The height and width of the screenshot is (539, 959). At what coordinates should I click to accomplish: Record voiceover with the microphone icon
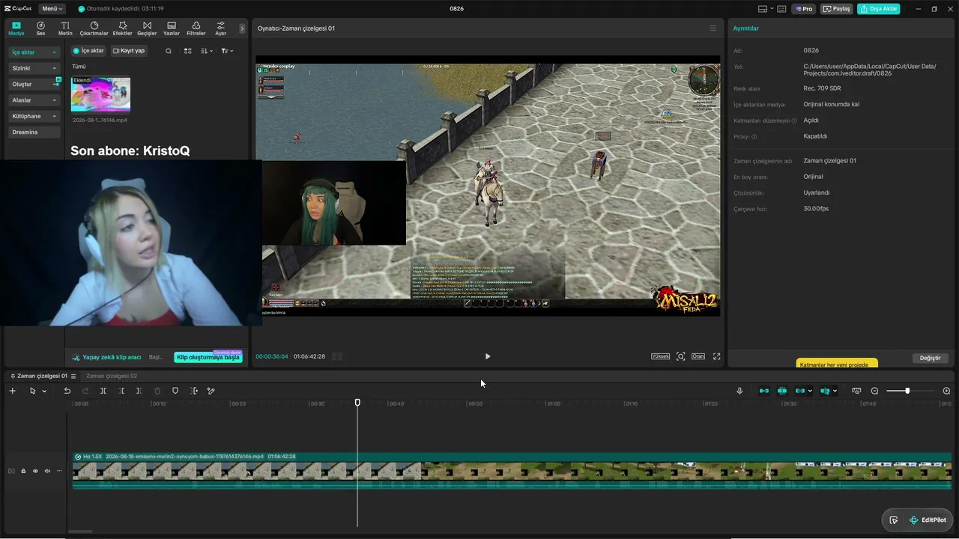[739, 391]
